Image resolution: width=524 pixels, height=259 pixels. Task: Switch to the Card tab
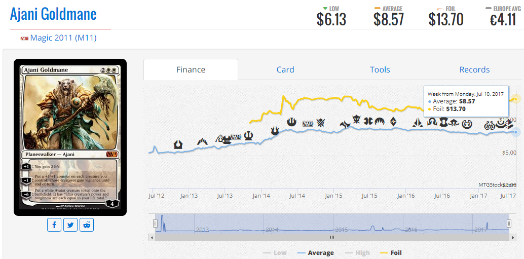tap(285, 69)
